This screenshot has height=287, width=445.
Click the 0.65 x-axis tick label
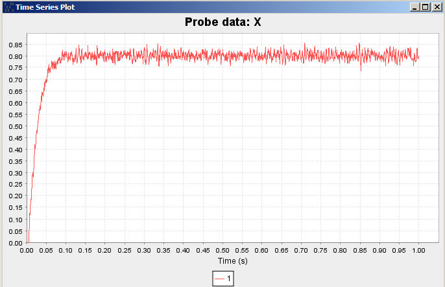tap(282, 251)
